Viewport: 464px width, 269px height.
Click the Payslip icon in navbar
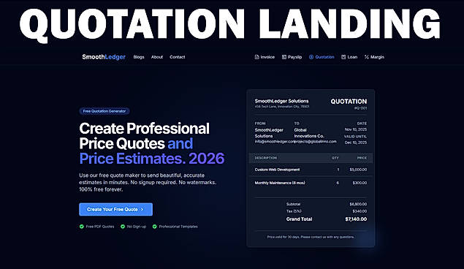pos(284,57)
